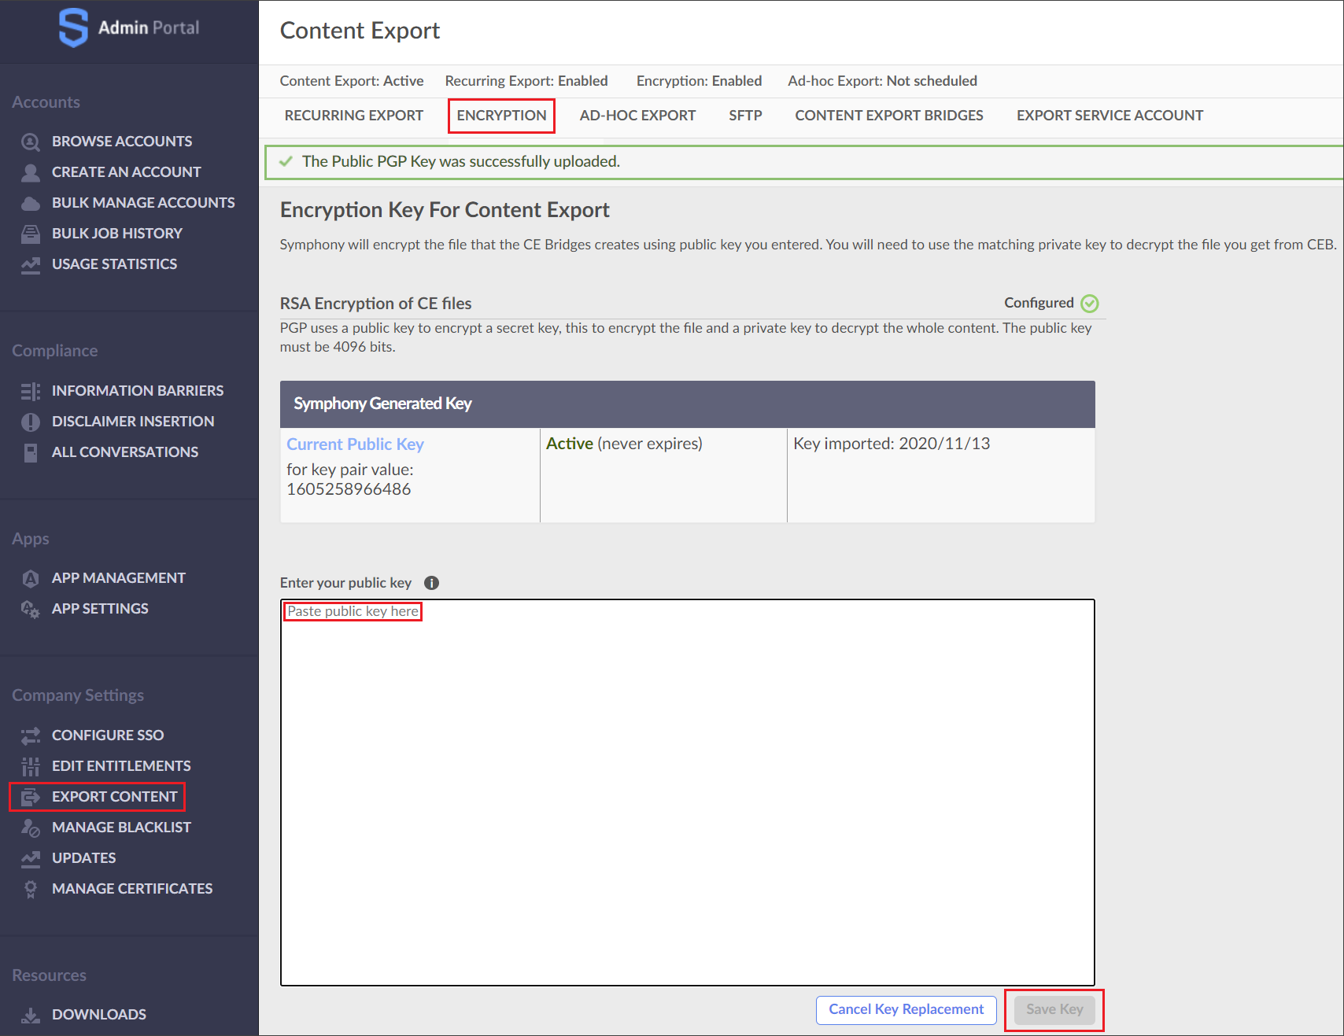Open Bulk Manage Accounts
The height and width of the screenshot is (1036, 1344).
point(143,203)
